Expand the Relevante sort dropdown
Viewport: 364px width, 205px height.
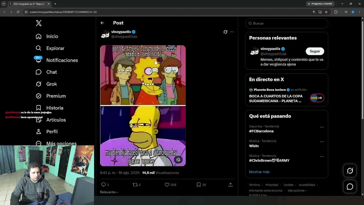(x=109, y=192)
